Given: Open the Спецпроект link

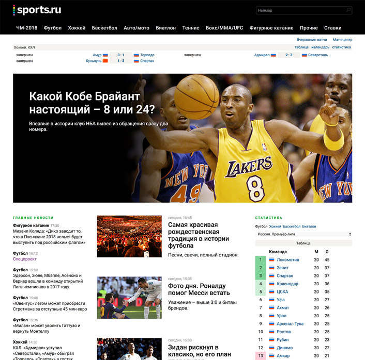Looking at the screenshot, I should (x=25, y=259).
